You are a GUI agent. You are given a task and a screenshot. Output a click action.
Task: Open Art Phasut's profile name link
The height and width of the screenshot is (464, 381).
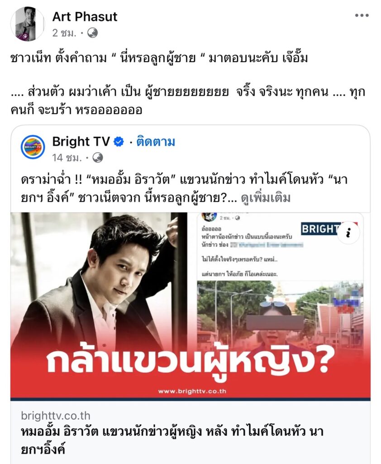coord(85,17)
